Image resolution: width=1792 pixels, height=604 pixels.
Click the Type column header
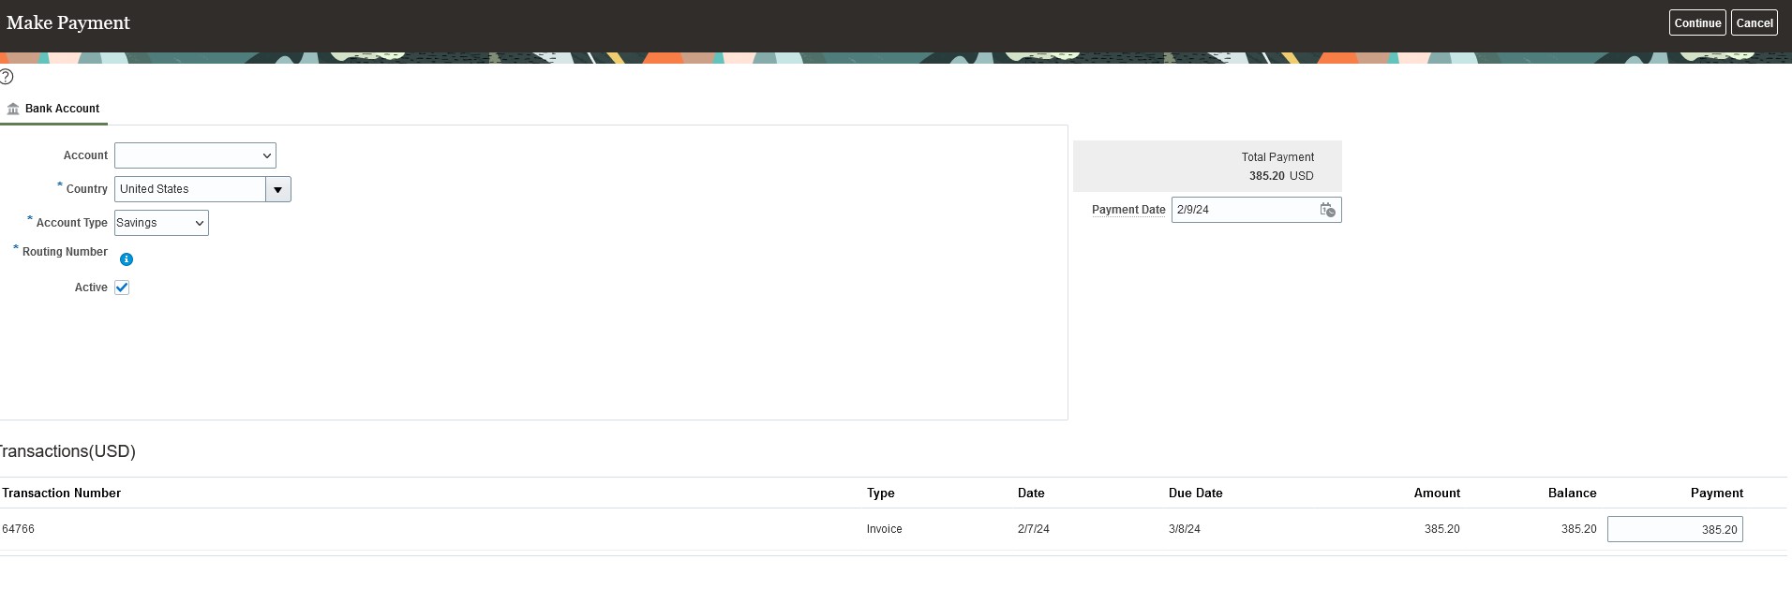coord(881,494)
